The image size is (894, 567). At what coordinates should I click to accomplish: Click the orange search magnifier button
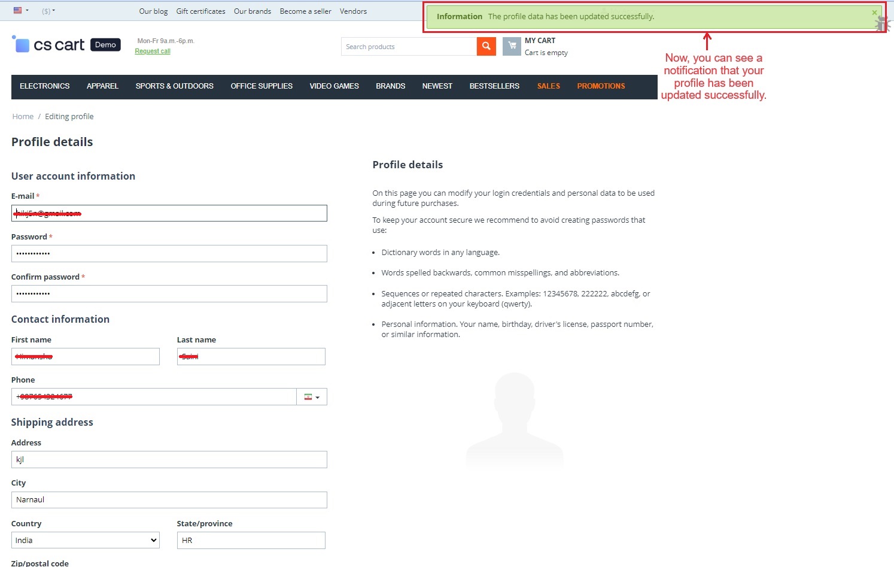(486, 46)
